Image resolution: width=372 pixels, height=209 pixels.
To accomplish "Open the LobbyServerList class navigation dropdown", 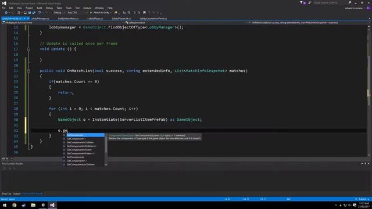I will click(x=186, y=23).
